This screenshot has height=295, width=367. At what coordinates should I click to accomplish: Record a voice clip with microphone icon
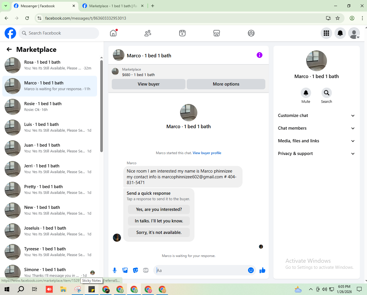pos(115,270)
